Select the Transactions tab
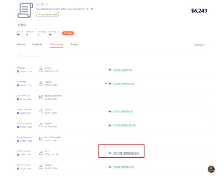 (56, 44)
